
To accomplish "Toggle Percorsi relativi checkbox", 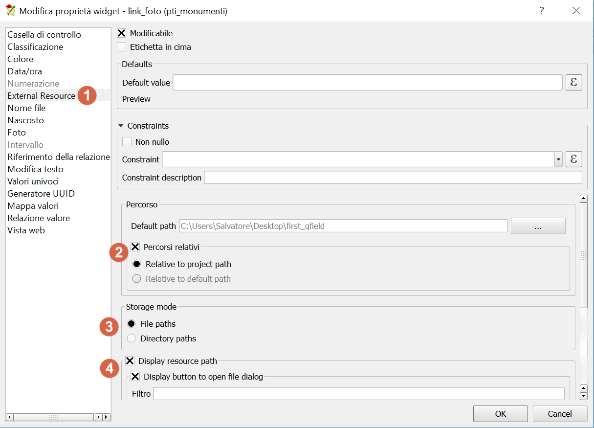I will pyautogui.click(x=135, y=247).
